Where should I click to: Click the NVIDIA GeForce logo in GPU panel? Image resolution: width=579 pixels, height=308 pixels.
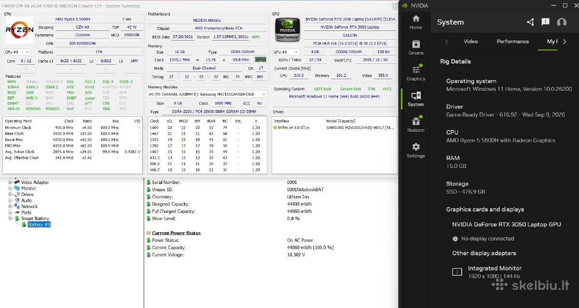(288, 30)
